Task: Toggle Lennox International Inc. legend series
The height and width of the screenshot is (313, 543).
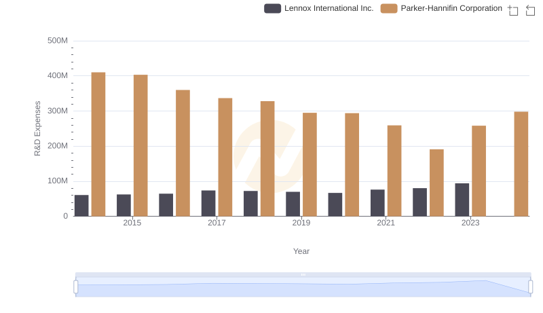Action: pyautogui.click(x=318, y=8)
